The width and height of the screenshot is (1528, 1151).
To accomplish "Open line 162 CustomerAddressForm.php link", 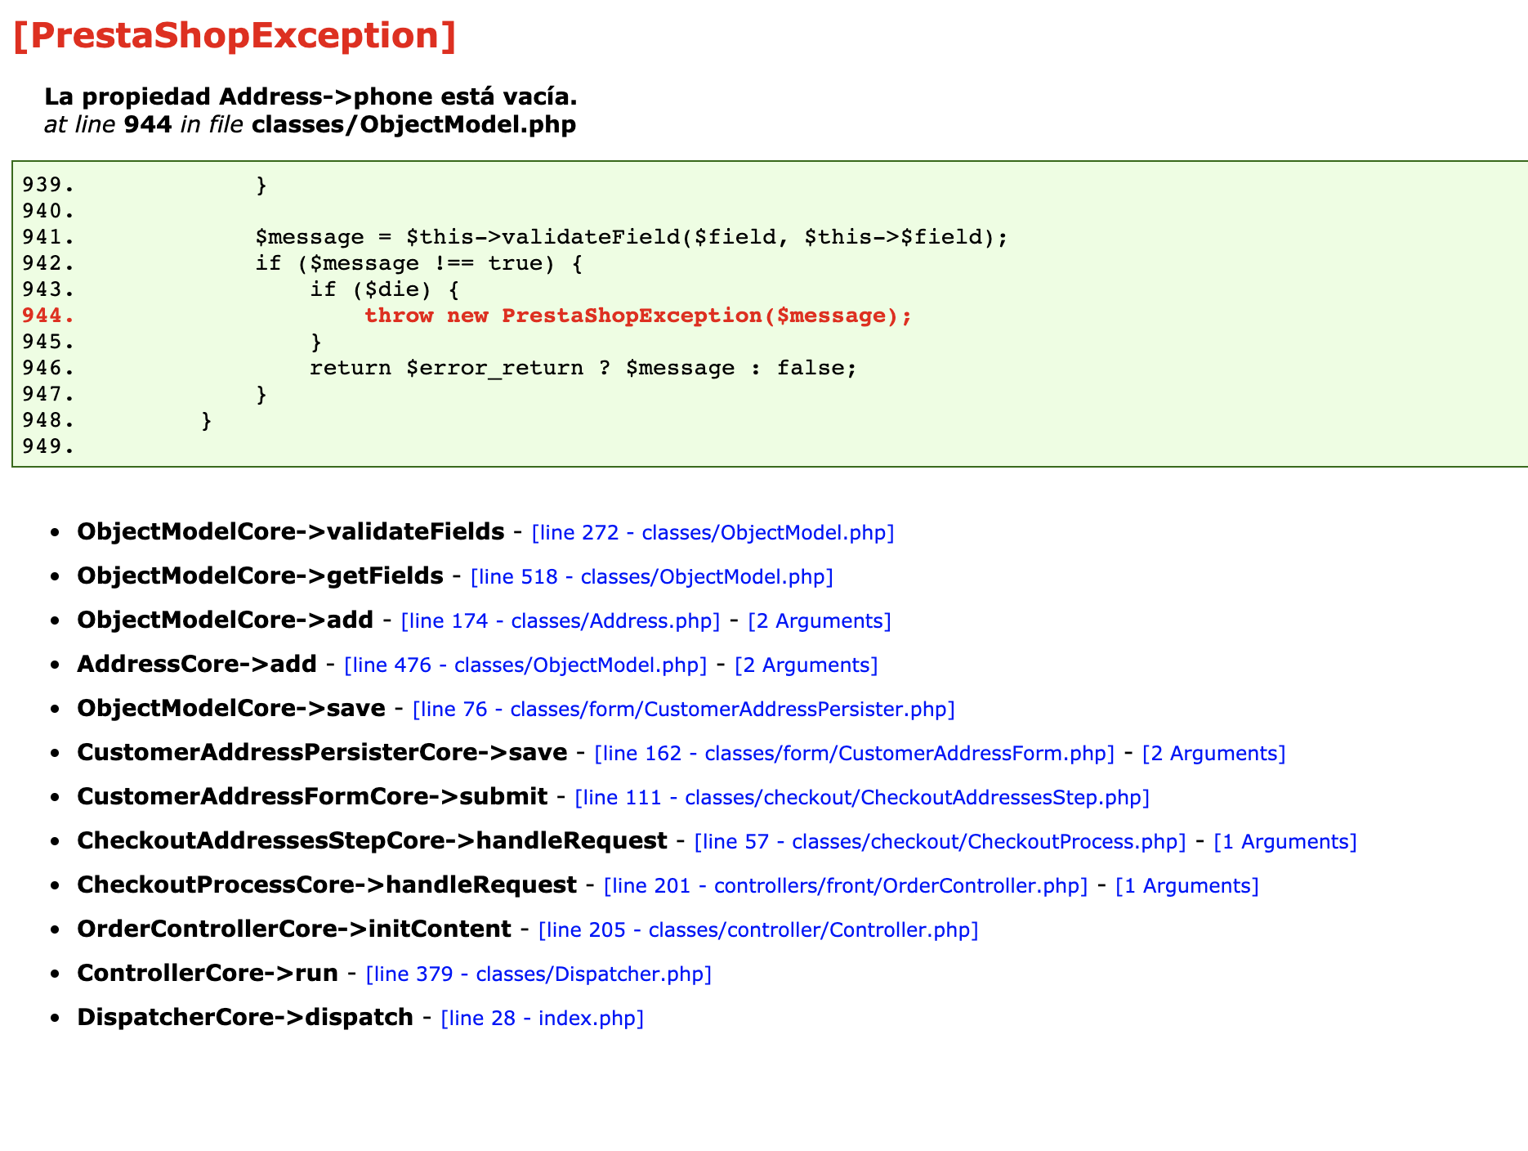I will tap(855, 754).
